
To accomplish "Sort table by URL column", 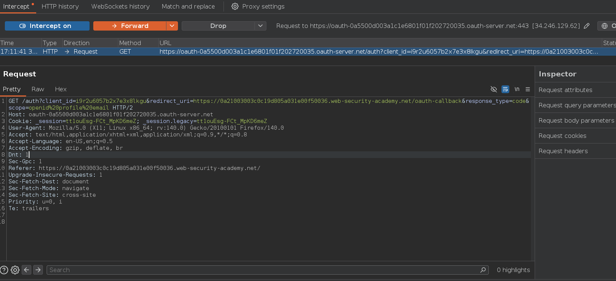I will (380, 43).
